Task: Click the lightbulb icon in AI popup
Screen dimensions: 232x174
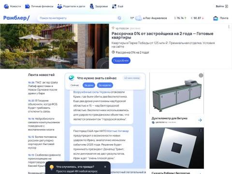Action: coord(52,167)
